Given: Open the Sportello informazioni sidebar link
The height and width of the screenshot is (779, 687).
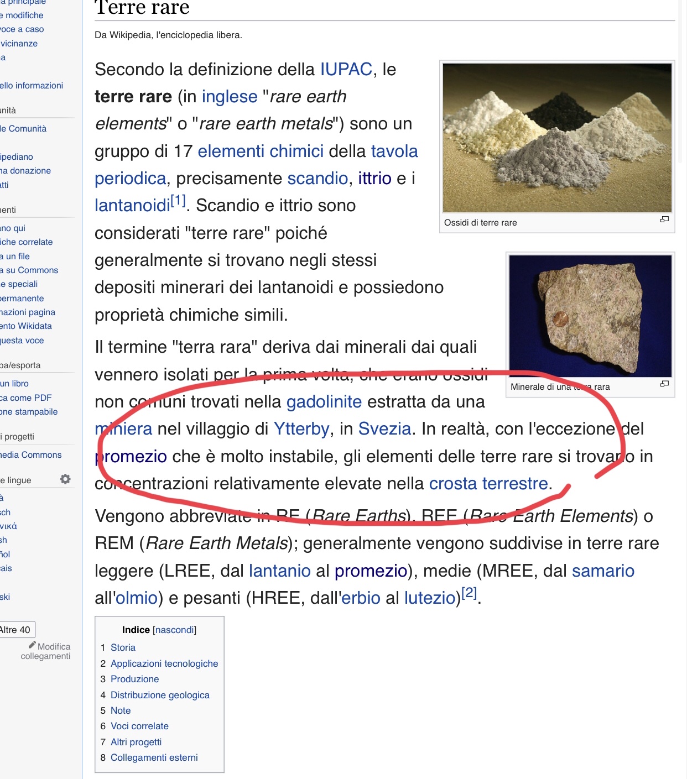Looking at the screenshot, I should pyautogui.click(x=32, y=86).
